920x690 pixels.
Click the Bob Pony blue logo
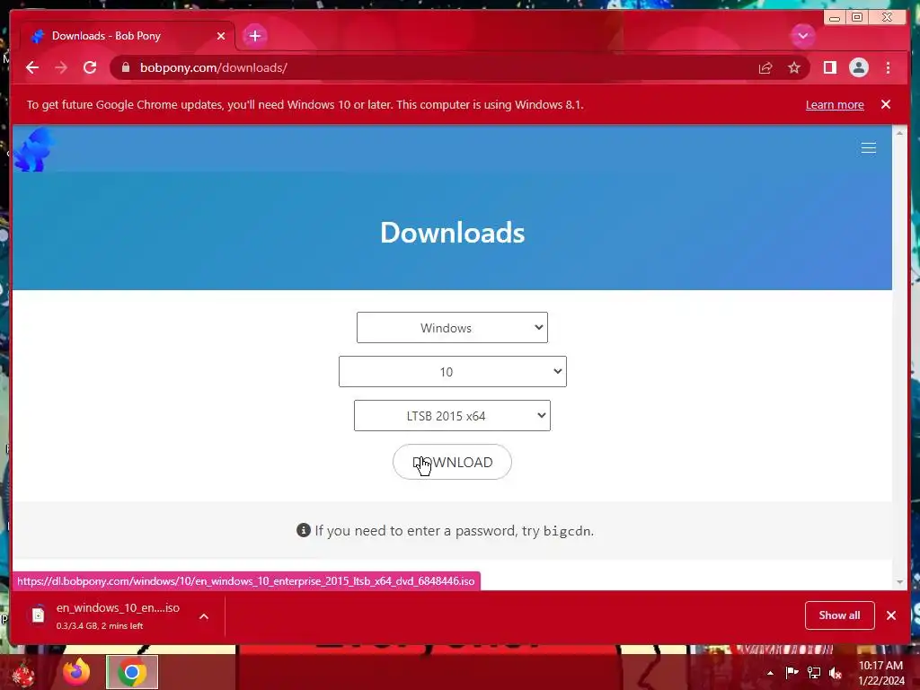(34, 150)
